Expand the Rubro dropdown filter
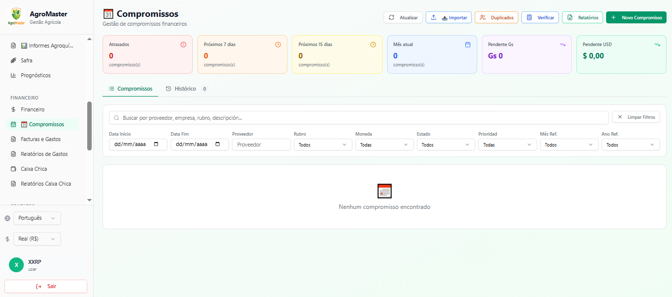The width and height of the screenshot is (672, 297). pos(323,145)
